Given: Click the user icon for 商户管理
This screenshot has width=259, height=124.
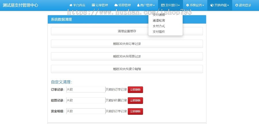Looking at the screenshot, I should tap(138, 5).
